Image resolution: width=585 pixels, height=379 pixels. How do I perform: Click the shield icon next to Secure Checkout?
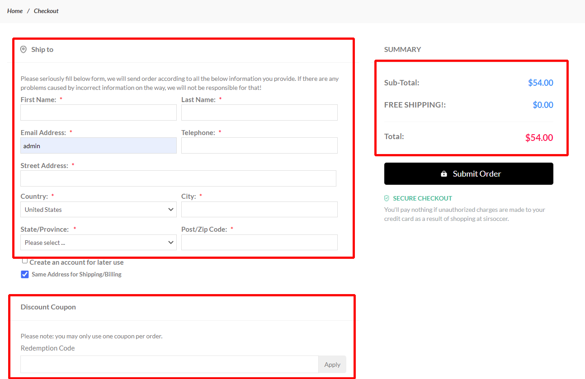(387, 198)
